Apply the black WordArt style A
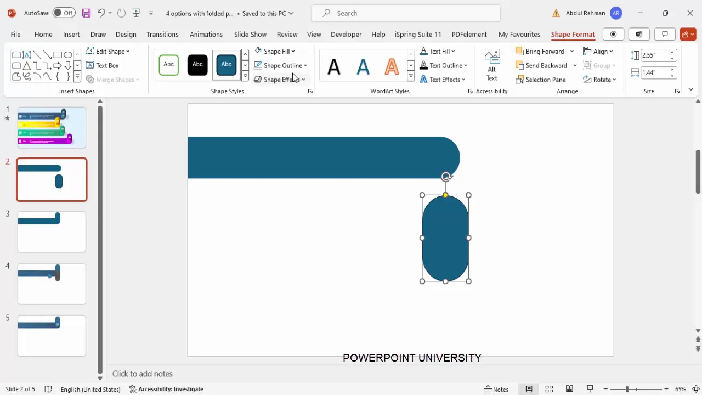Image resolution: width=702 pixels, height=395 pixels. click(x=334, y=66)
